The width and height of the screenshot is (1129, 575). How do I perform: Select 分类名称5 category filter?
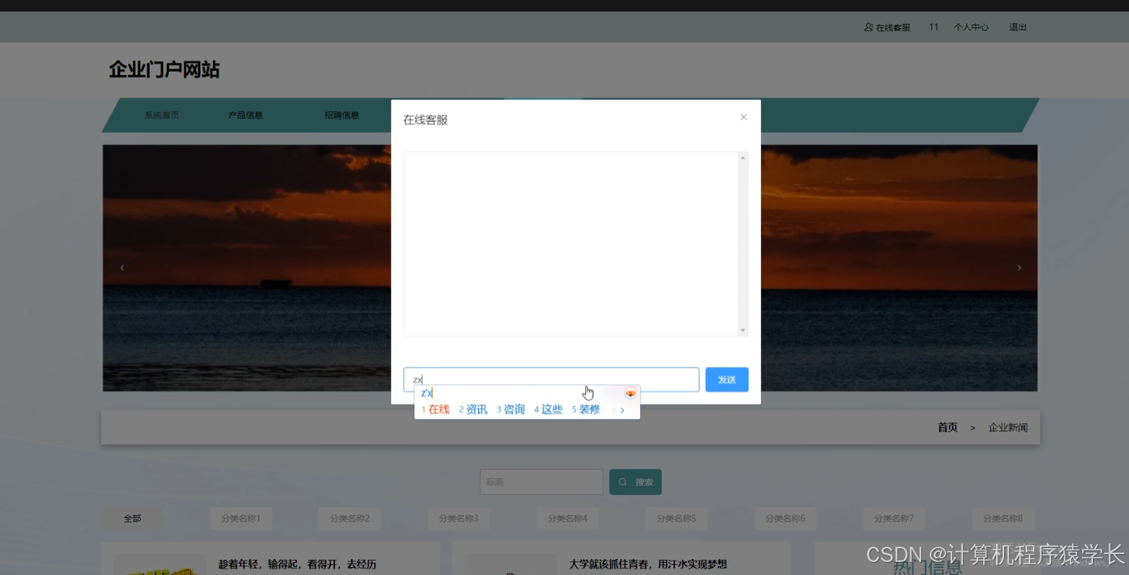[x=676, y=519]
